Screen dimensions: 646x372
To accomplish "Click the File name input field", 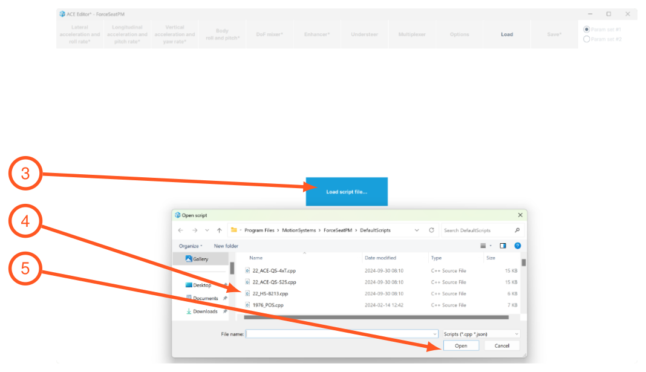I will (x=342, y=334).
